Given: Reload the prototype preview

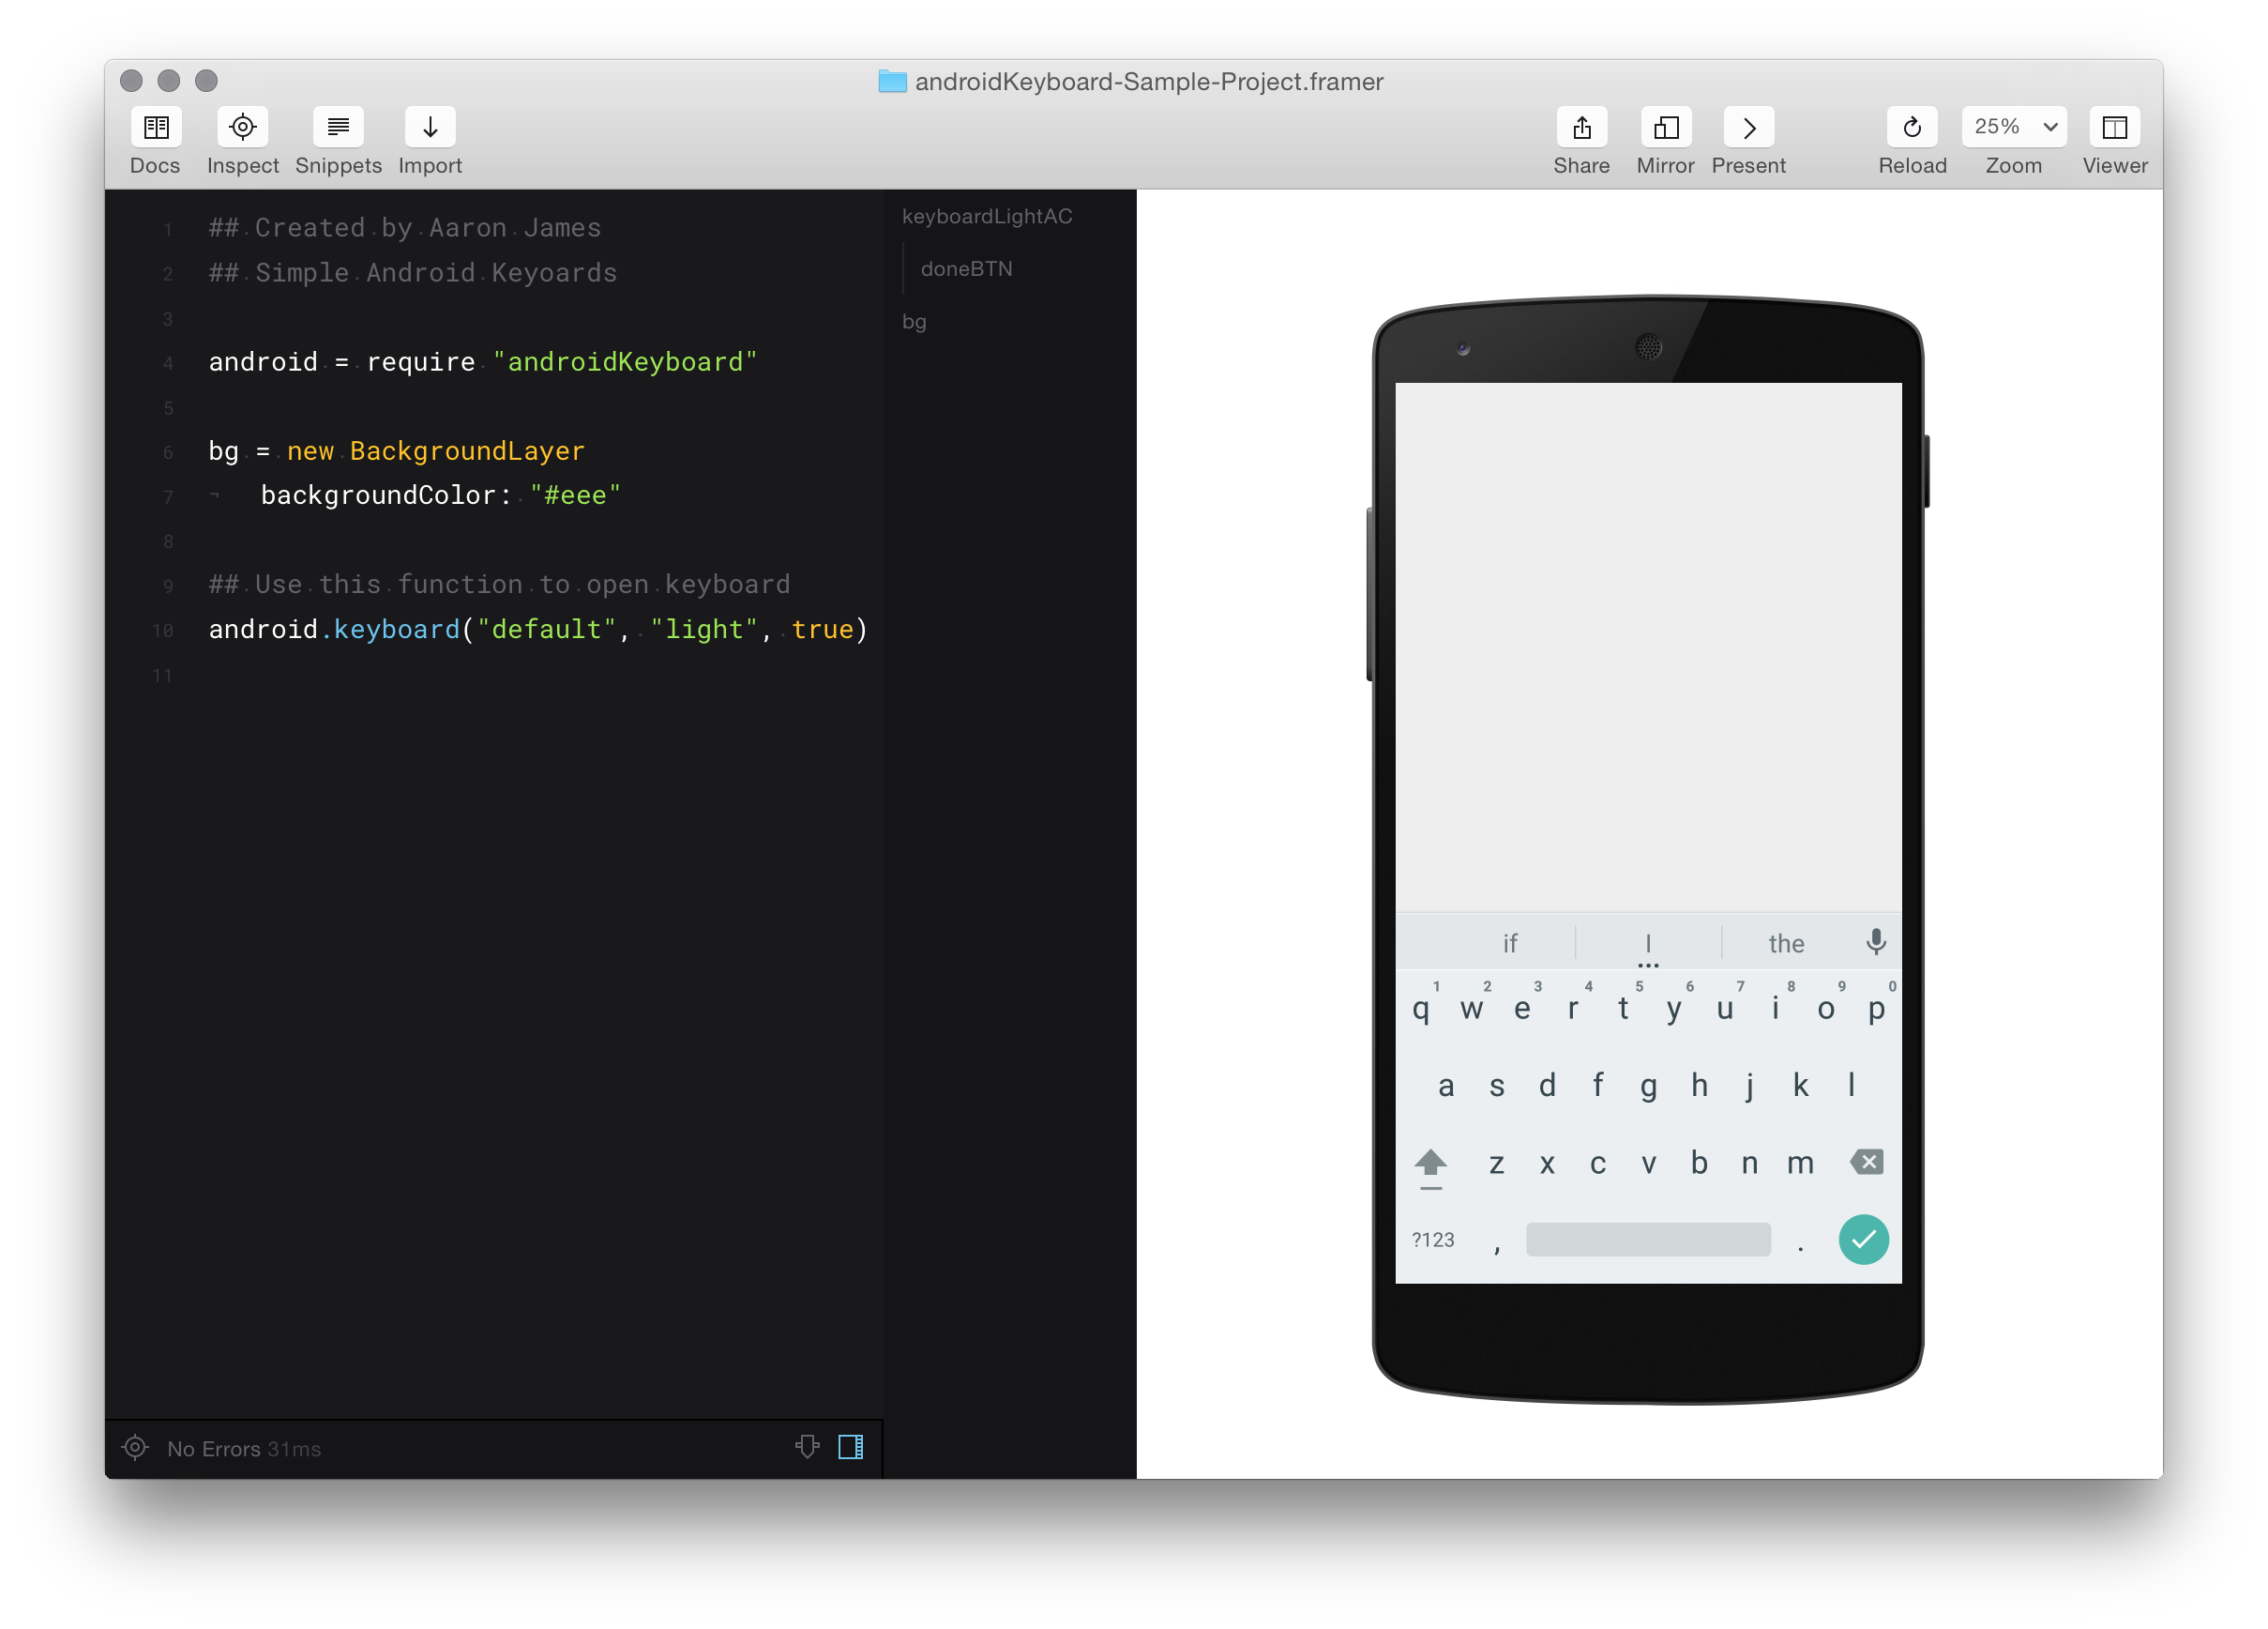Looking at the screenshot, I should click(1911, 128).
